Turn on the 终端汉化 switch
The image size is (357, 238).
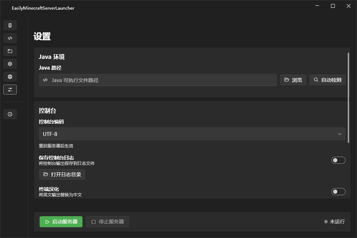(x=338, y=192)
